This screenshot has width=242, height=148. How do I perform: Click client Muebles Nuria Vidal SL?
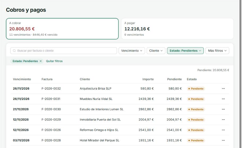tap(96, 99)
